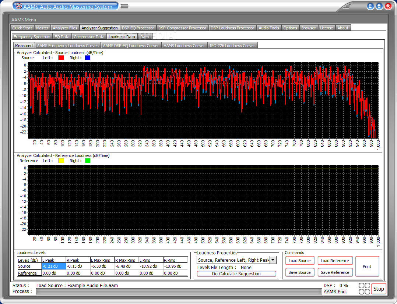Click the four-circle indicator beside Stop
This screenshot has height=304, width=397.
(364, 289)
